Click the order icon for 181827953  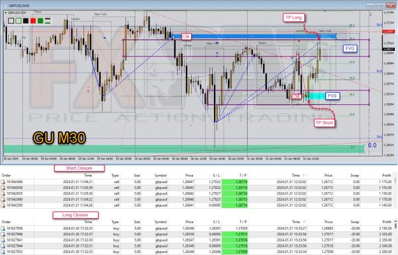pyautogui.click(x=3, y=252)
